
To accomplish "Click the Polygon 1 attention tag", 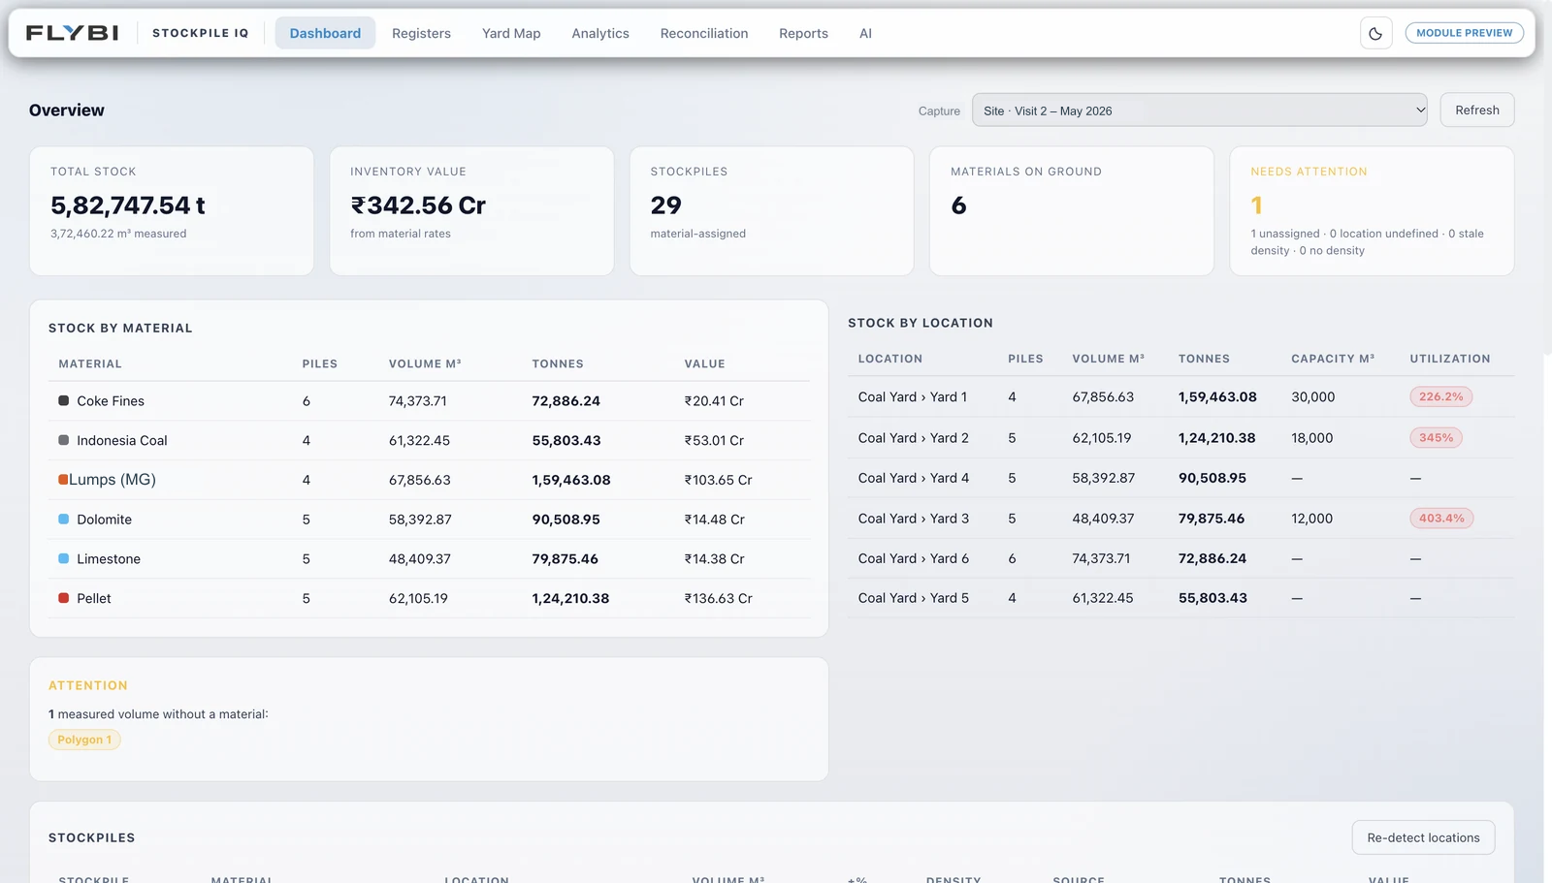I will [x=84, y=740].
